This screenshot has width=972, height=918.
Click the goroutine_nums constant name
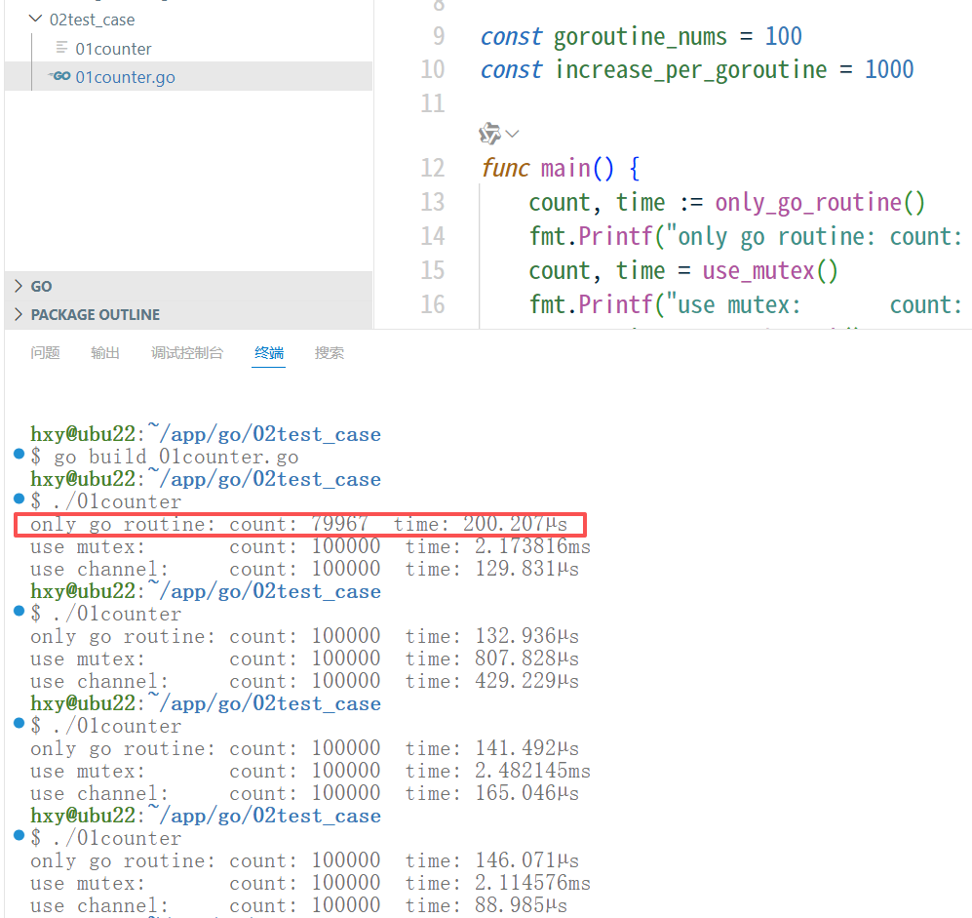tap(640, 37)
